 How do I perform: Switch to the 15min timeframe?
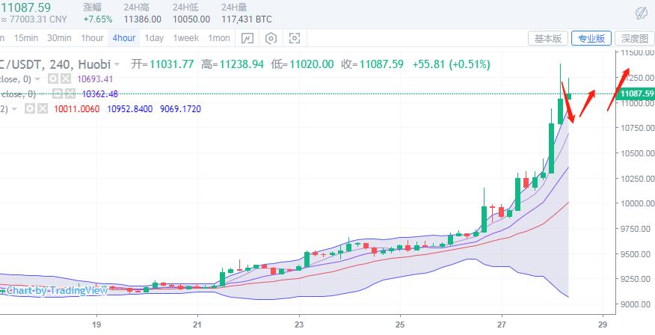pos(26,38)
